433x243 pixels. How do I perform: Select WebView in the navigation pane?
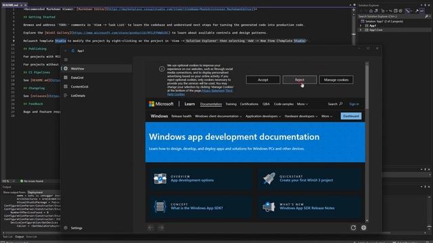point(97,69)
